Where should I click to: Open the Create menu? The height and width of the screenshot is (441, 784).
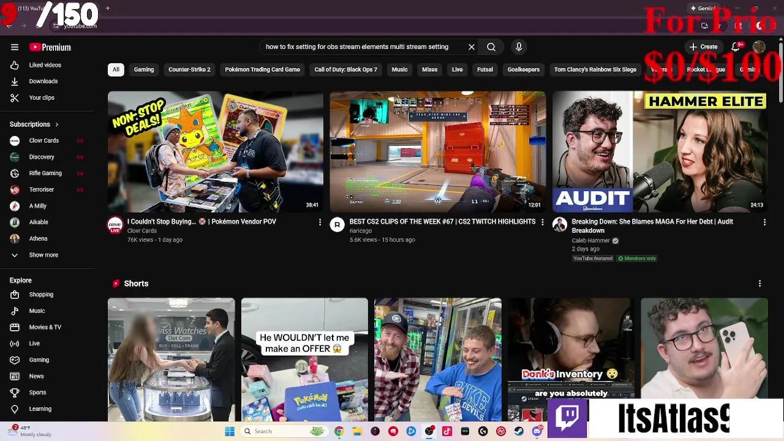pyautogui.click(x=703, y=47)
